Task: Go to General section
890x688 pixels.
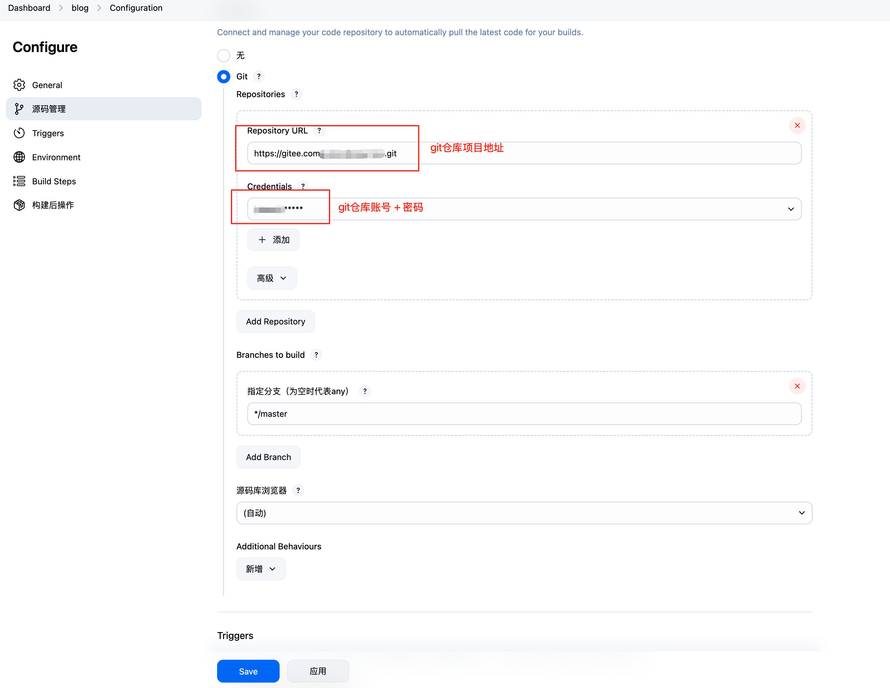Action: (103, 85)
